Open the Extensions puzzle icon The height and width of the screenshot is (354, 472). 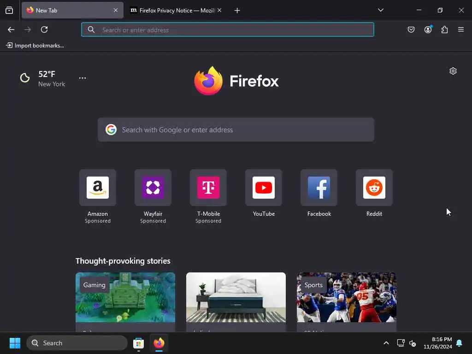tap(444, 29)
